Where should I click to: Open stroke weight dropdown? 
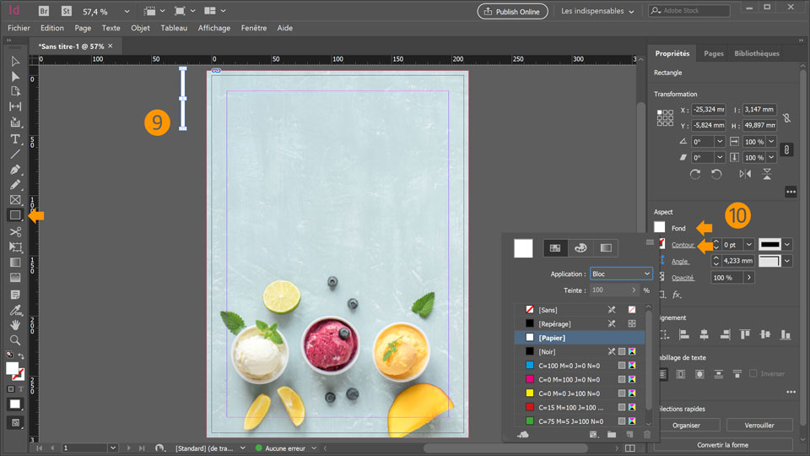pos(749,245)
